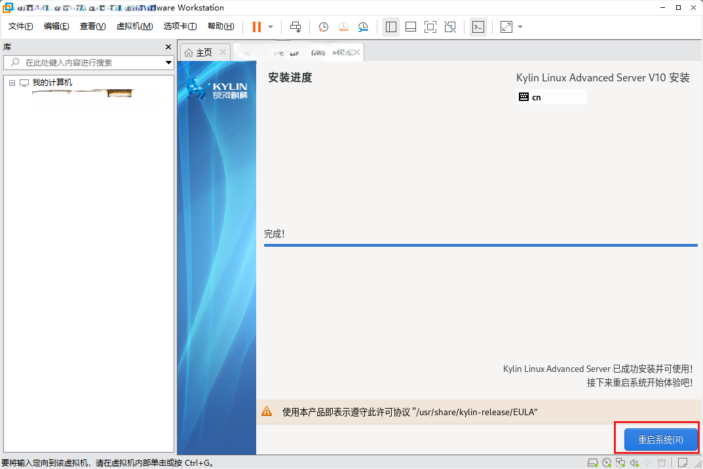This screenshot has width=703, height=469.
Task: Click the printer status icon
Action: tap(662, 462)
